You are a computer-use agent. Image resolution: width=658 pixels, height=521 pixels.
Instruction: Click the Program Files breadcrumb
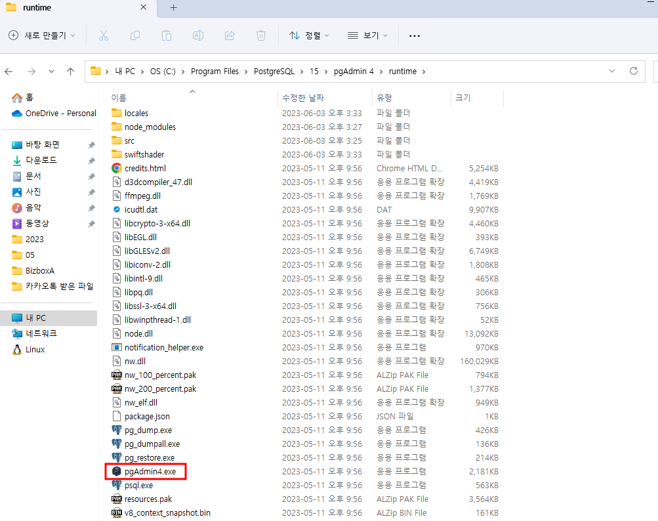tap(215, 72)
